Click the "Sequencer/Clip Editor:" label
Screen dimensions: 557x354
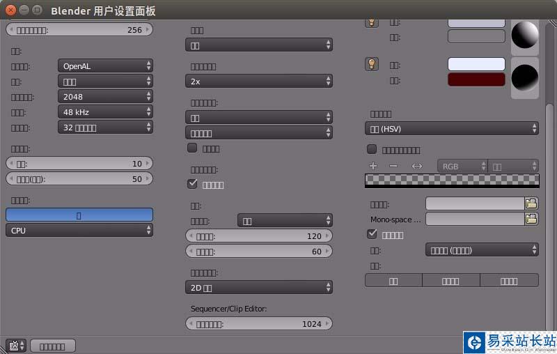click(229, 309)
